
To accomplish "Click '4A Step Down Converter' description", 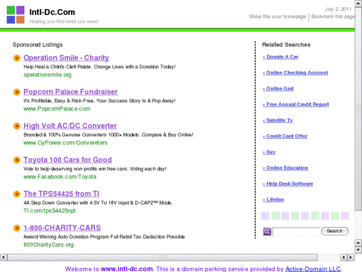I will [x=98, y=203].
